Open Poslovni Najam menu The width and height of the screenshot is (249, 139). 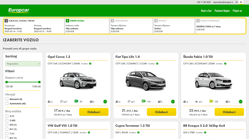click(222, 11)
